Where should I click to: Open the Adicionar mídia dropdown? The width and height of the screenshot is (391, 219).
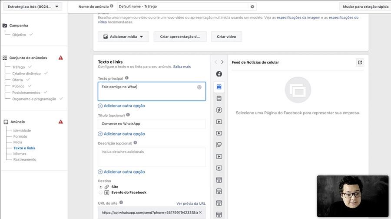[123, 36]
